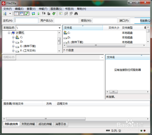This screenshot has height=135, width=152.
Task: Open file search binoculars icon
Action: coord(76,14)
